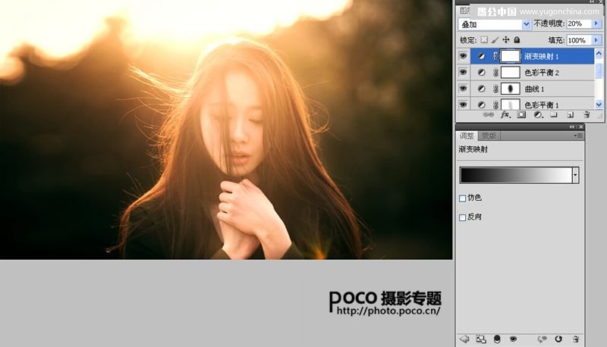Toggle lock image pixels brush icon
This screenshot has height=347, width=607.
(495, 39)
